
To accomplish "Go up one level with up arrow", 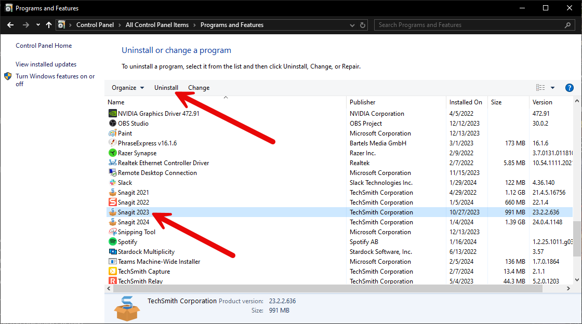I will pos(49,25).
